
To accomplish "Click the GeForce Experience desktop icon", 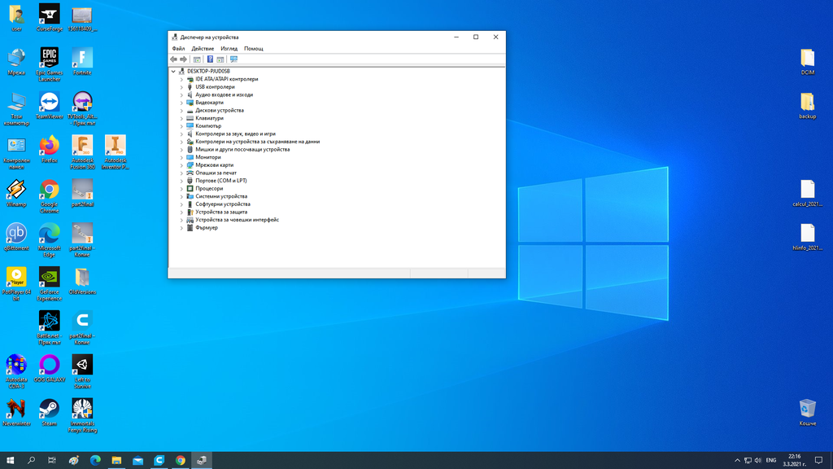I will tap(49, 277).
